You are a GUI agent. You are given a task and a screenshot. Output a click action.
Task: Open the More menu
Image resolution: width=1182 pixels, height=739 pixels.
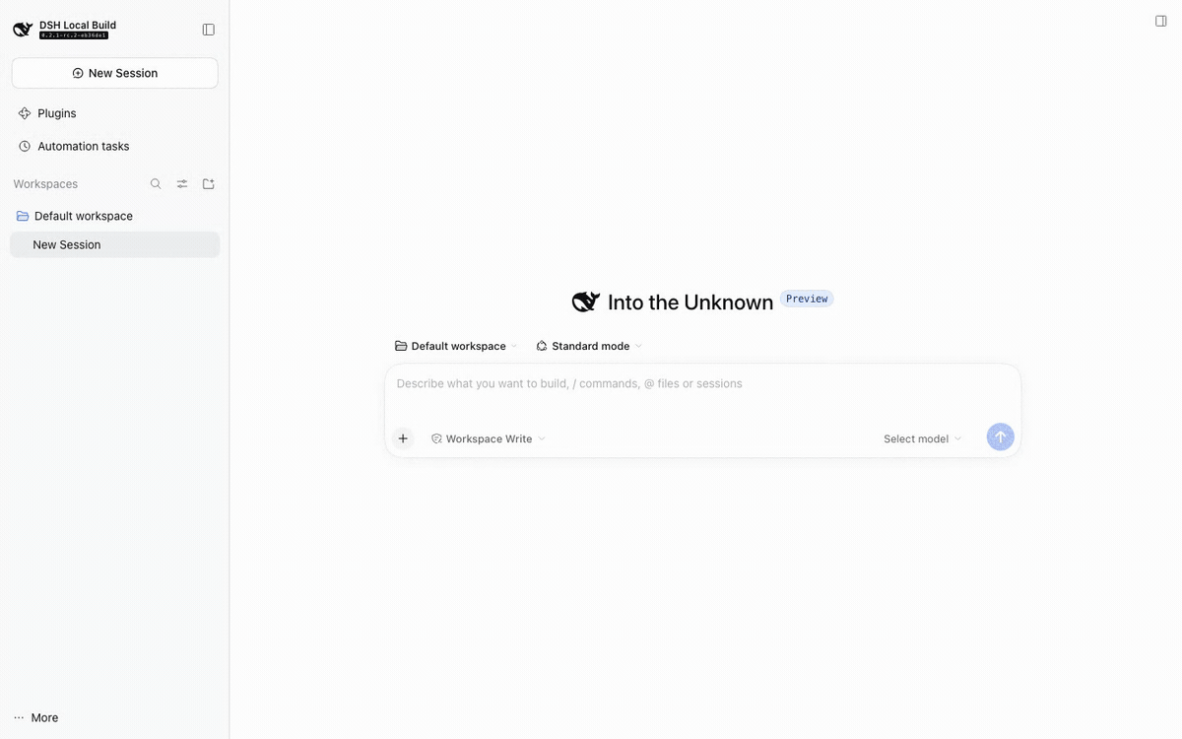(36, 717)
